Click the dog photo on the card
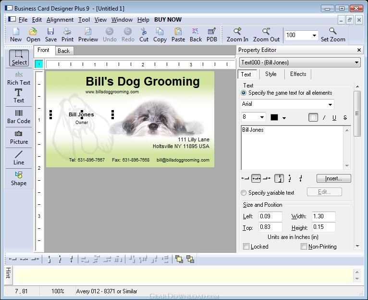Screen dimensions: 368x300 click(157, 118)
